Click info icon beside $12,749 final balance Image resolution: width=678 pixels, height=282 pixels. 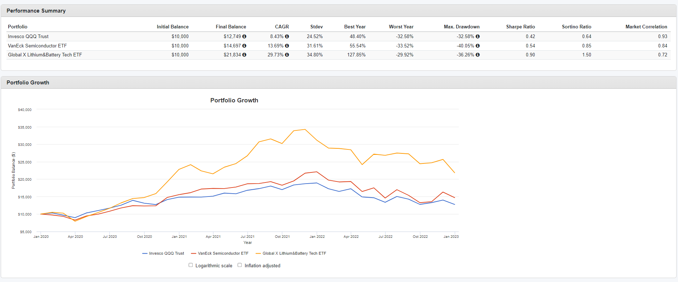pos(244,37)
